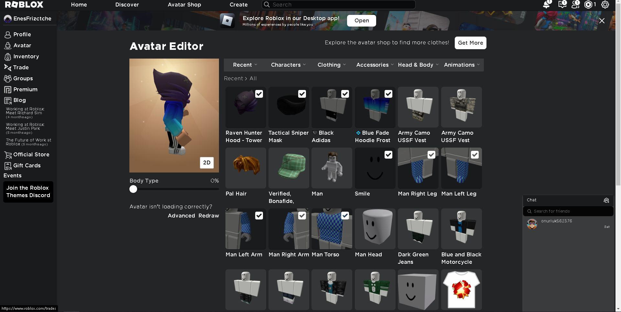Select Dark Green Jeans thumbnail
621x312 pixels.
point(418,229)
